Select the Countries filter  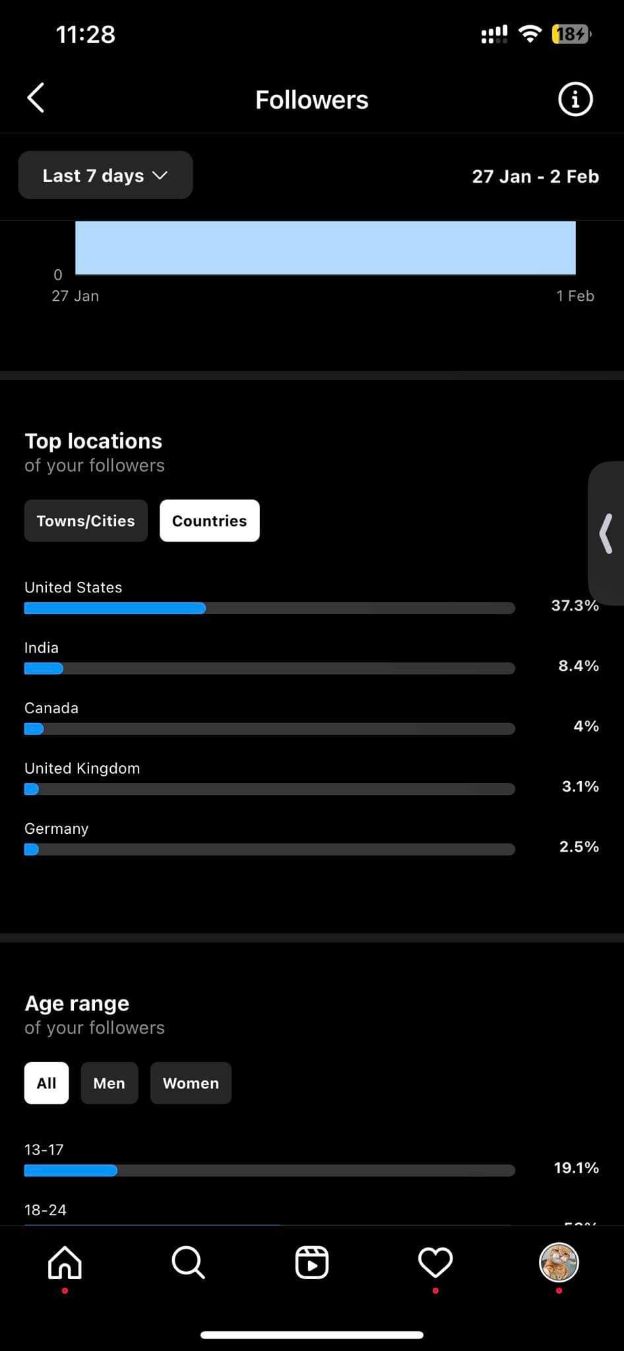point(209,520)
